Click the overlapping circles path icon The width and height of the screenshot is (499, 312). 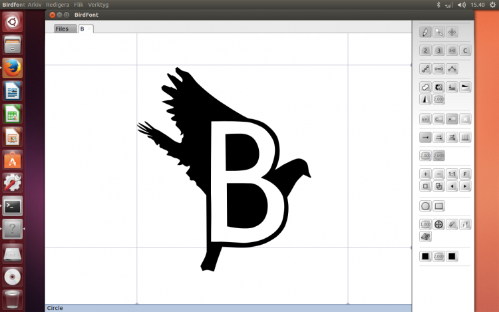[x=425, y=87]
